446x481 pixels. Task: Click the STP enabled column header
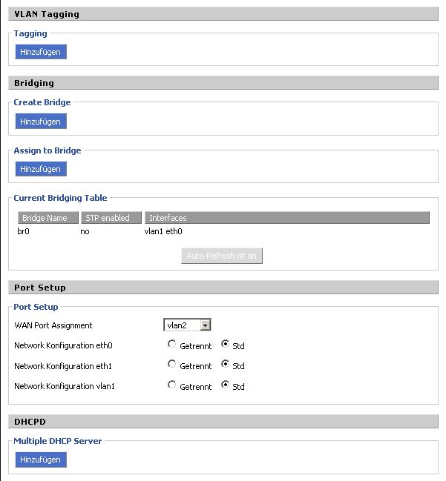[x=108, y=218]
